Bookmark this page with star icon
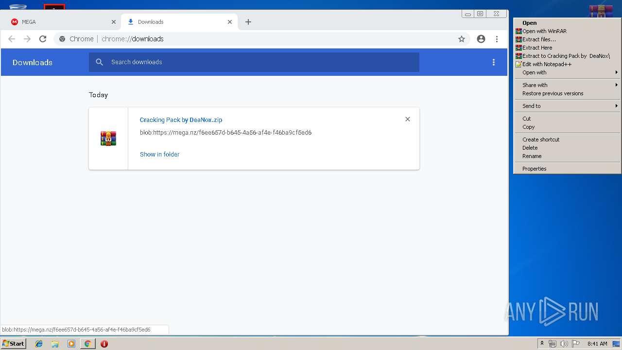 (x=462, y=39)
